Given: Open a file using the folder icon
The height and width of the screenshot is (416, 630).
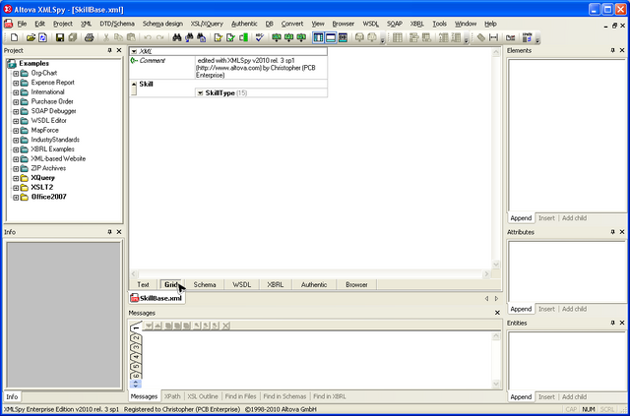Looking at the screenshot, I should [x=31, y=37].
